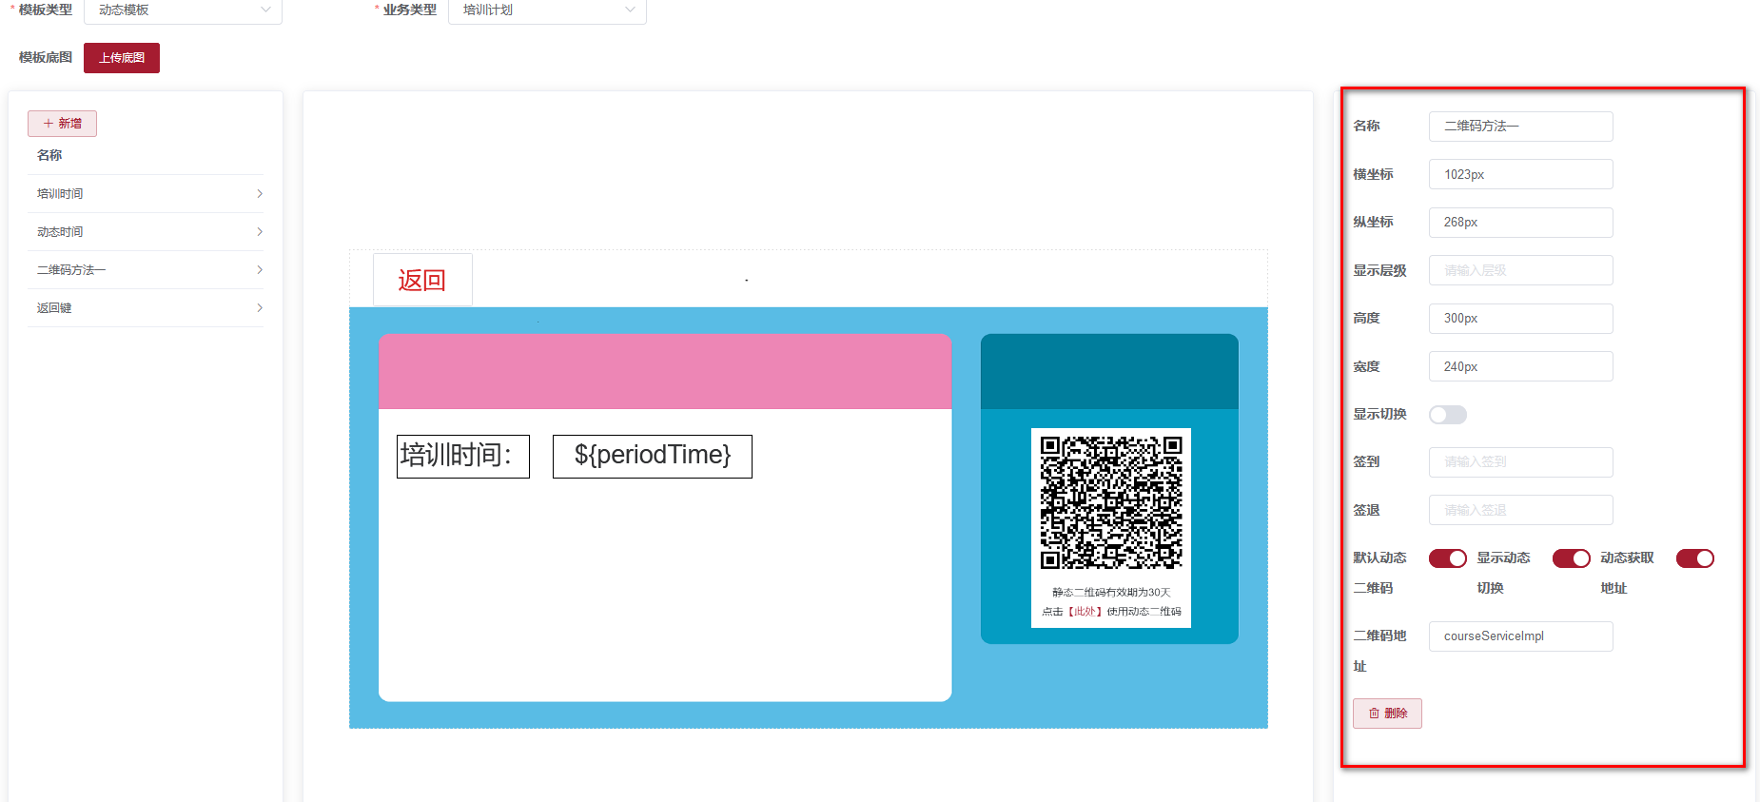
Task: Focus the 显示层级 input field
Action: pyautogui.click(x=1520, y=270)
